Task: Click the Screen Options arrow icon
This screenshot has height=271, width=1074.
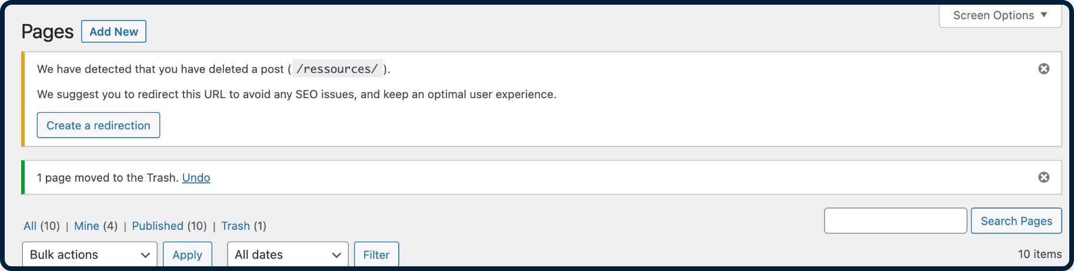Action: click(1044, 15)
